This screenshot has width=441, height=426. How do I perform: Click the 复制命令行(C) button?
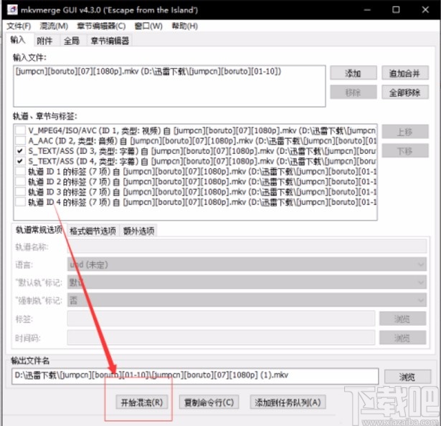209,402
